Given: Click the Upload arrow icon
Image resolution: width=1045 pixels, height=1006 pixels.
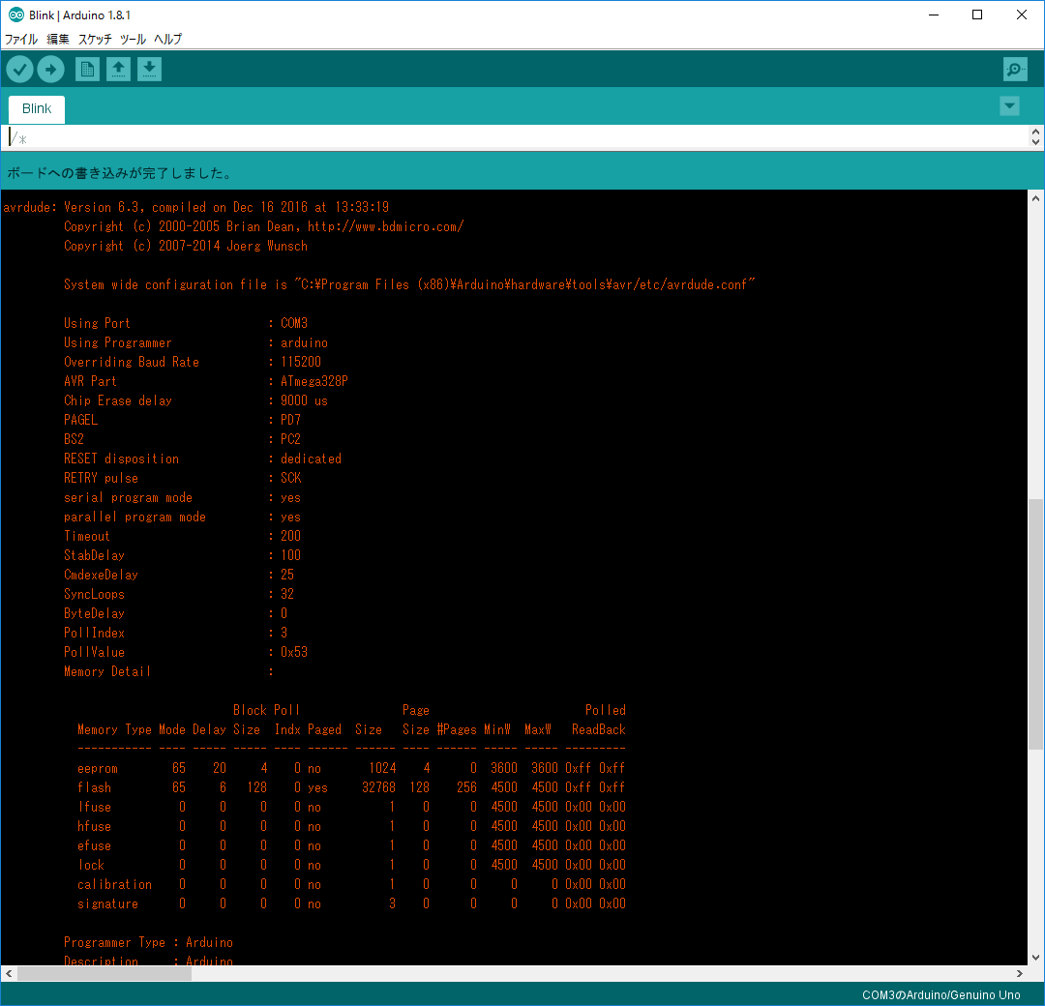Looking at the screenshot, I should tap(50, 70).
